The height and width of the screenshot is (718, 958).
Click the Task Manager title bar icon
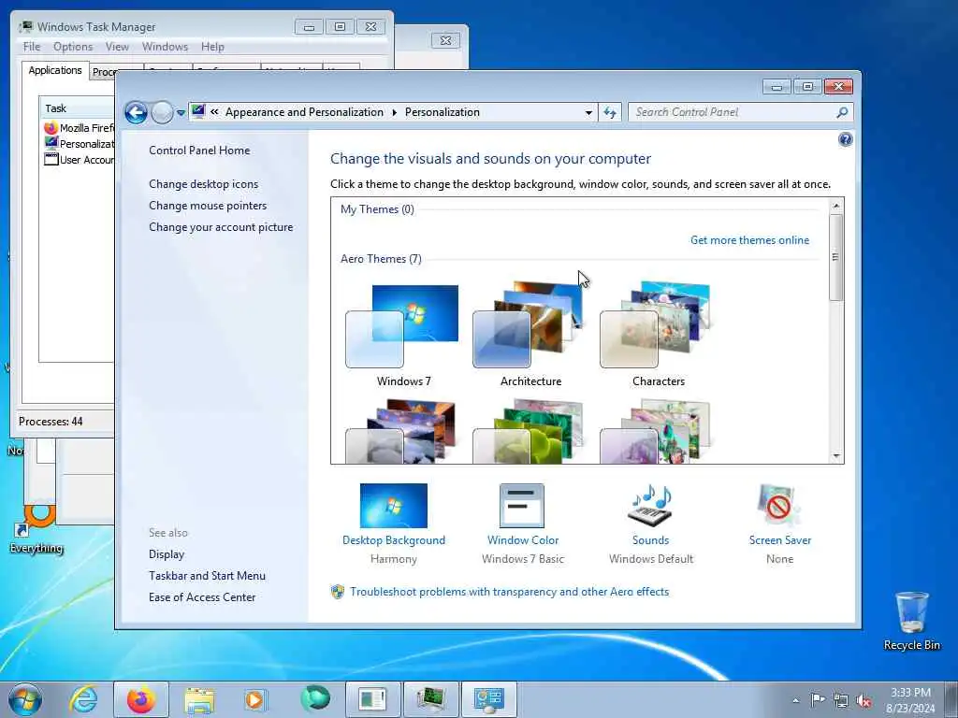click(x=26, y=26)
